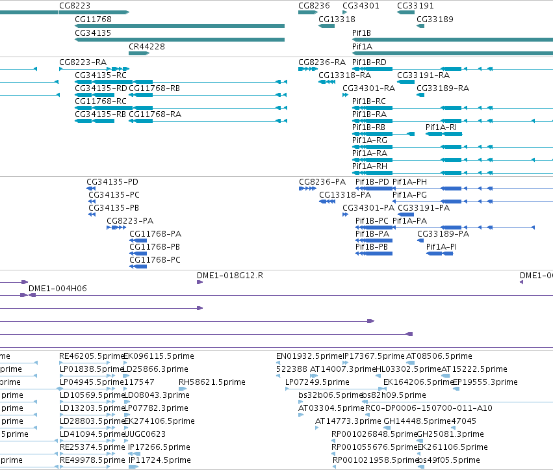Select the CG34135-RB transcript label
Viewport: 553px width, 470px height.
pos(100,114)
